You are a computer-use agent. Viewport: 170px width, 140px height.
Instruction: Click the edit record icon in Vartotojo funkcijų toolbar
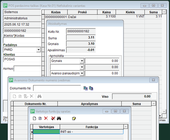[x=40, y=118]
